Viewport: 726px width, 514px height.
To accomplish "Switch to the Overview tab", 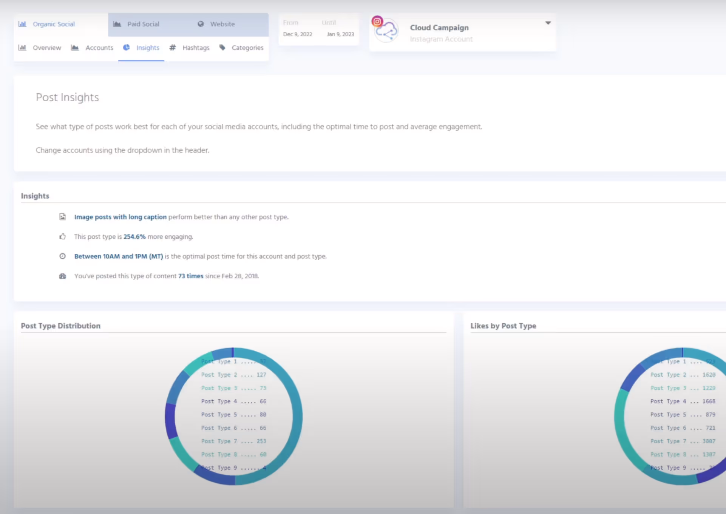I will (47, 48).
